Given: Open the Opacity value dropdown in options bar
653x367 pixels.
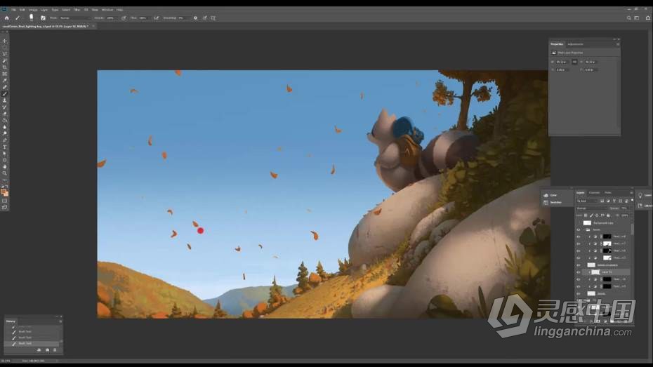Looking at the screenshot, I should click(x=113, y=18).
